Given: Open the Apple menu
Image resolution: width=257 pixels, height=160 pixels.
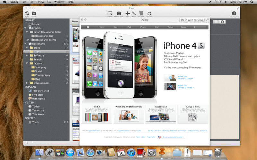Looking at the screenshot, I should pos(4,2).
